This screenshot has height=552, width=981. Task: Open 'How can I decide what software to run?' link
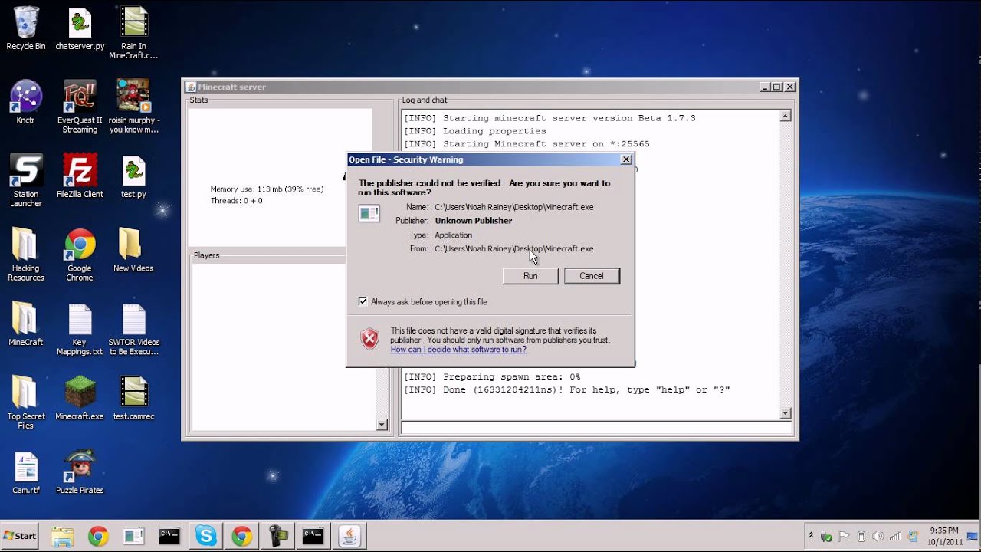click(x=458, y=350)
